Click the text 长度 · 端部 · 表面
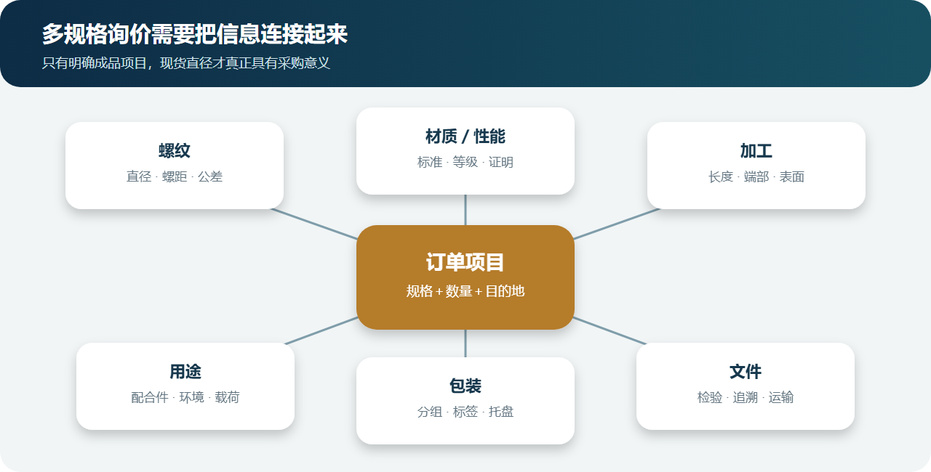The height and width of the screenshot is (472, 931). point(756,176)
